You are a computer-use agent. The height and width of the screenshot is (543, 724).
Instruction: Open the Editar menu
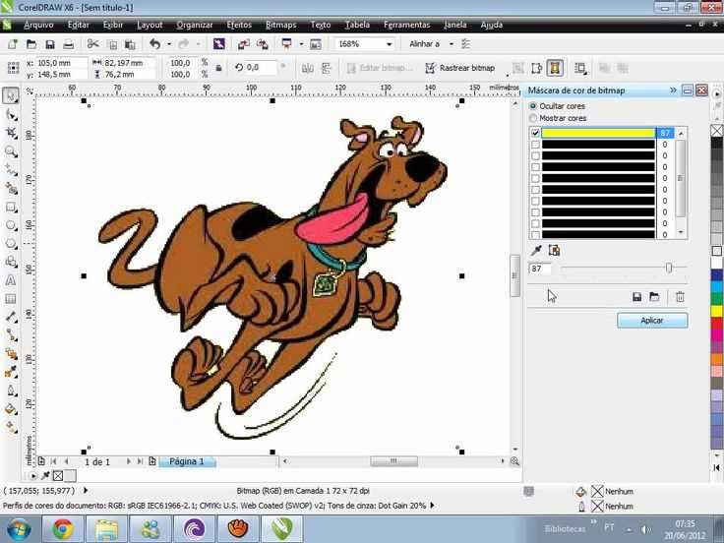click(78, 25)
